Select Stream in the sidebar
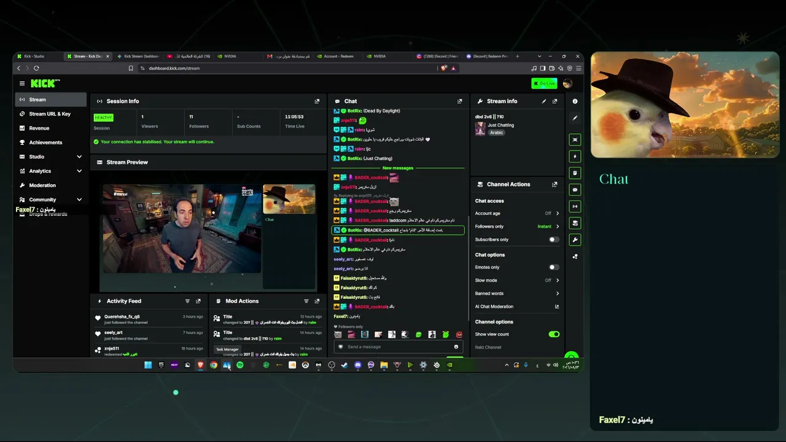 (x=51, y=99)
